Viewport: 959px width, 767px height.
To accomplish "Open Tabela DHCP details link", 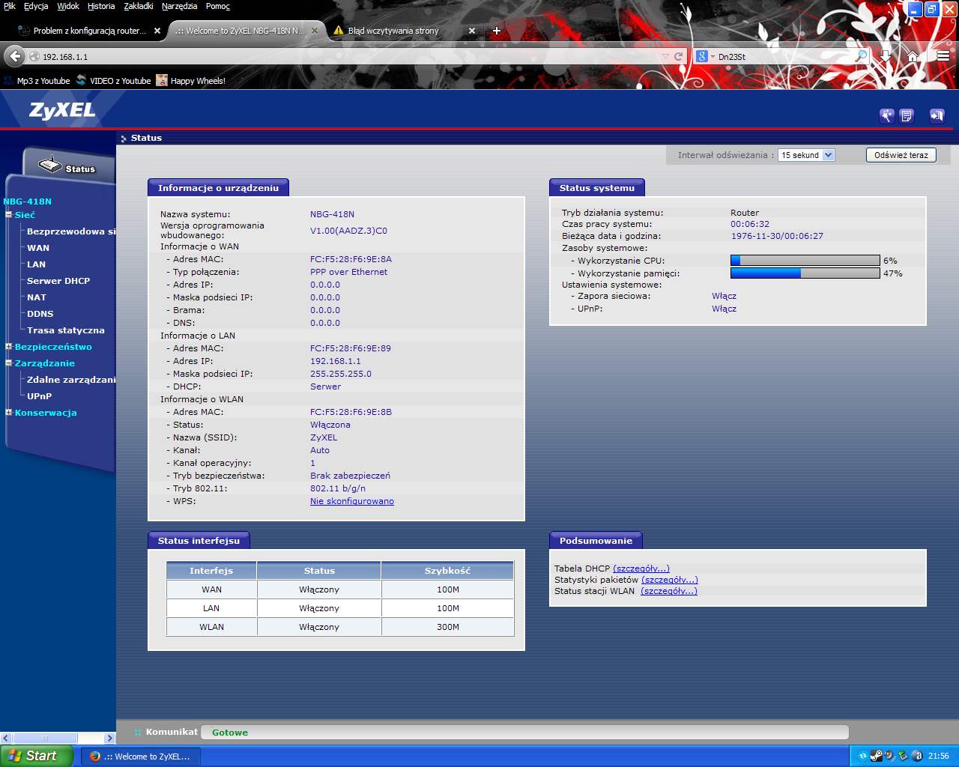I will tap(641, 569).
